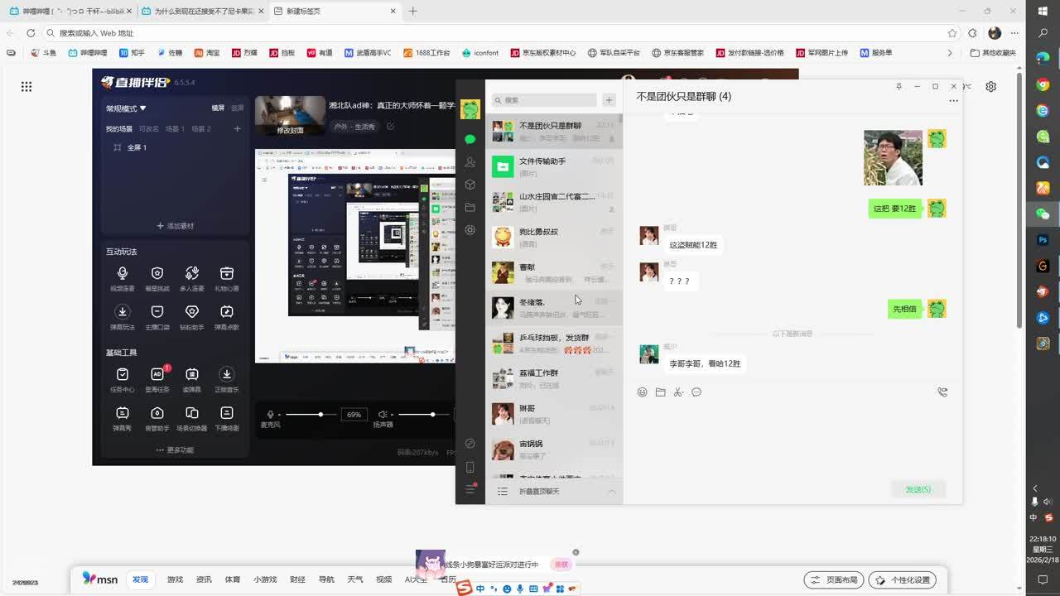The width and height of the screenshot is (1060, 596).
Task: Mute the microphone (麦克风) icon
Action: (x=270, y=414)
